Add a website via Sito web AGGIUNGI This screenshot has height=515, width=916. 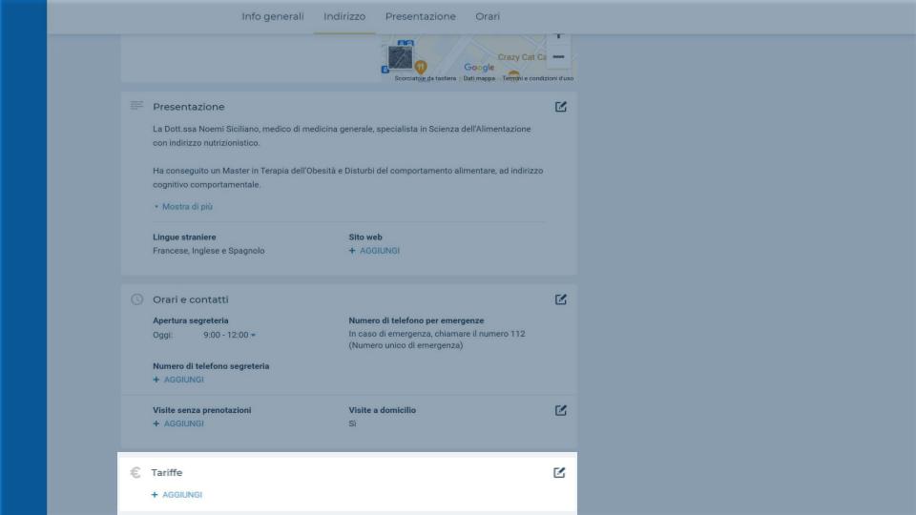pos(374,251)
